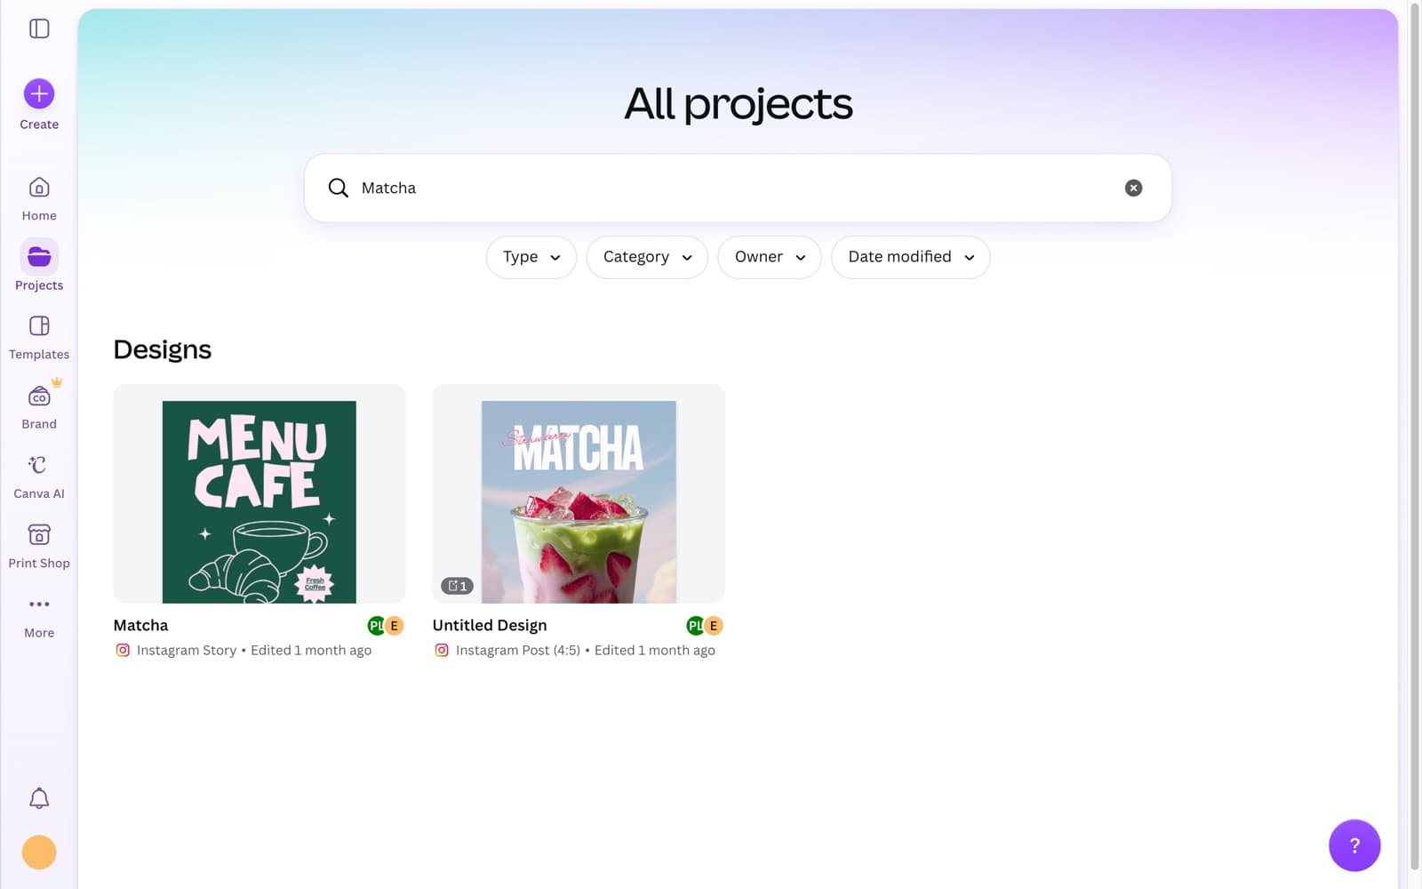Click 'Instagram Post (4:5)' text

518,650
